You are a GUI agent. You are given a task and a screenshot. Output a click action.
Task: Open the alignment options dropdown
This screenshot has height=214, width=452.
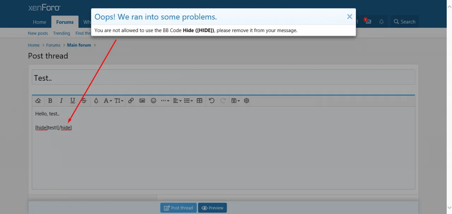pos(177,100)
